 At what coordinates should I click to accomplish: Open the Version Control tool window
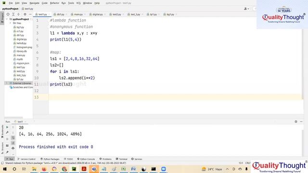(26, 159)
